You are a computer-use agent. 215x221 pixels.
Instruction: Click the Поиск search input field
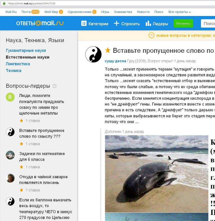(x=208, y=23)
